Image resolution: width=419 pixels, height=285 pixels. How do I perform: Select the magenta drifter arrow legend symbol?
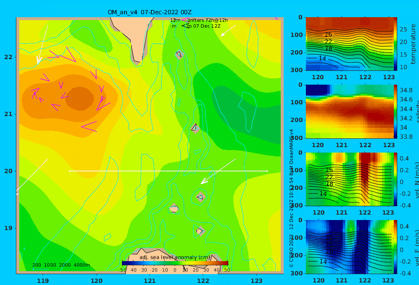coord(185,20)
